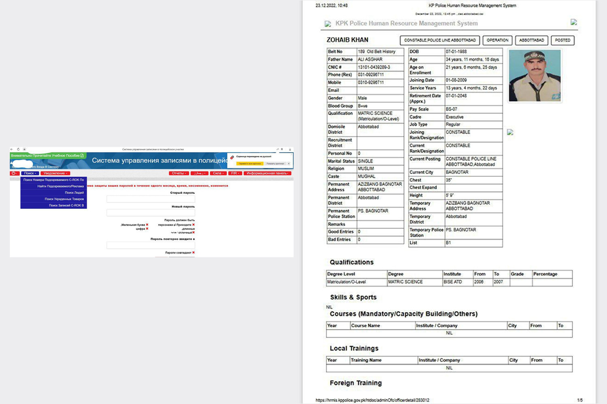Choose Поиск Украденных Товаров menu entry
The image size is (607, 404).
(x=64, y=199)
